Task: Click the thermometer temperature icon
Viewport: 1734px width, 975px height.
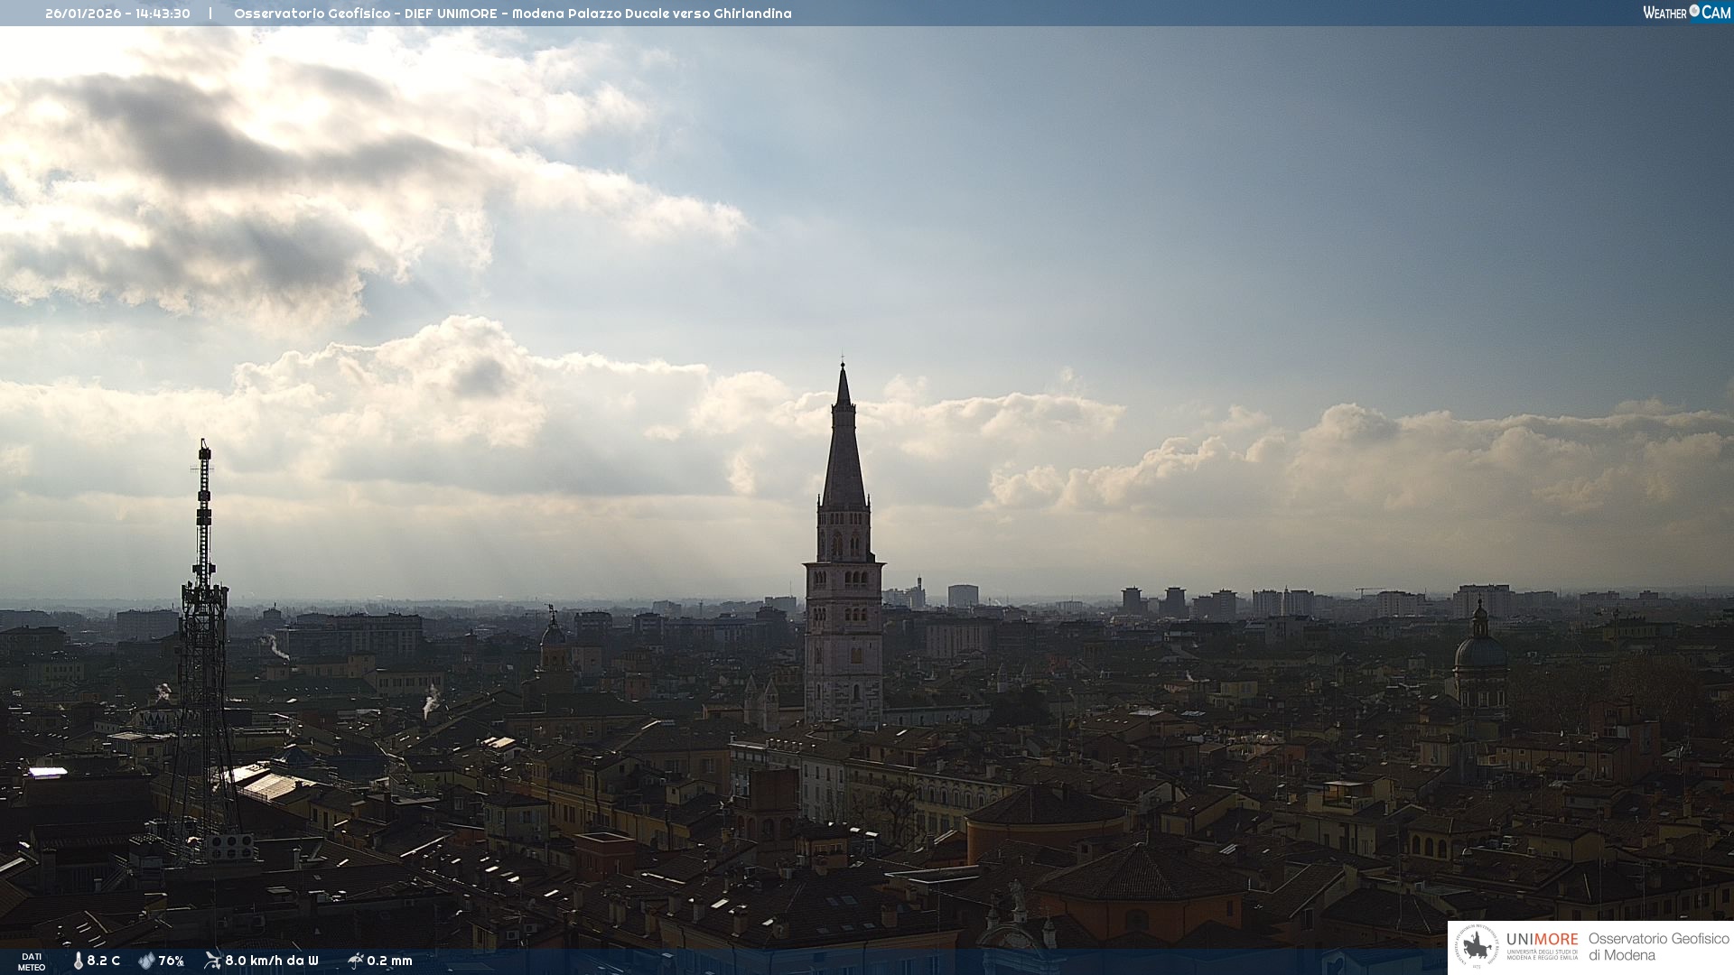Action: point(78,961)
